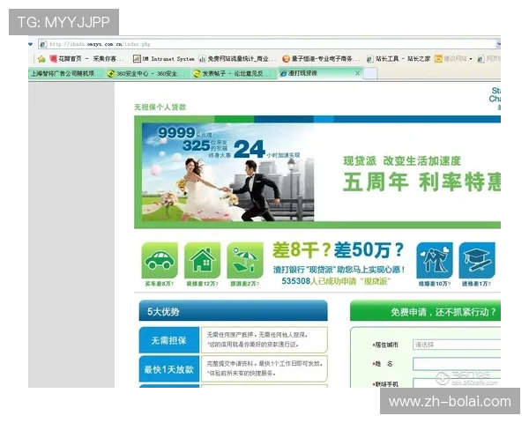The width and height of the screenshot is (529, 423).
Task: Click the back-history dropdown arrow left of address bar
Action: point(30,44)
